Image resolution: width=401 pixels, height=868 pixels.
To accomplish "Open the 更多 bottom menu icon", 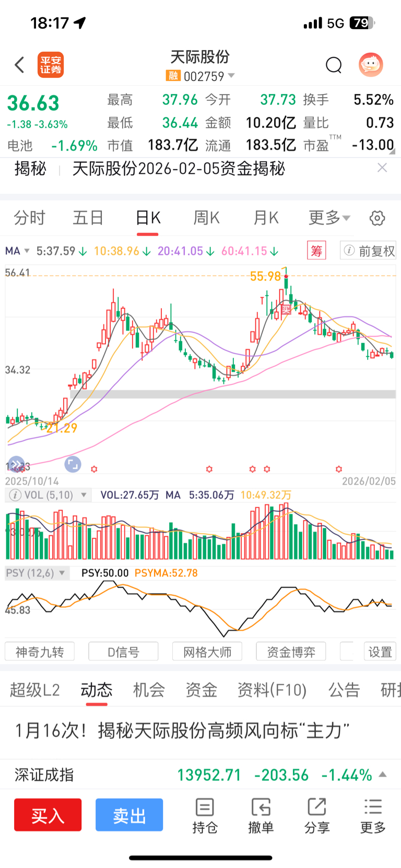I will 373,815.
